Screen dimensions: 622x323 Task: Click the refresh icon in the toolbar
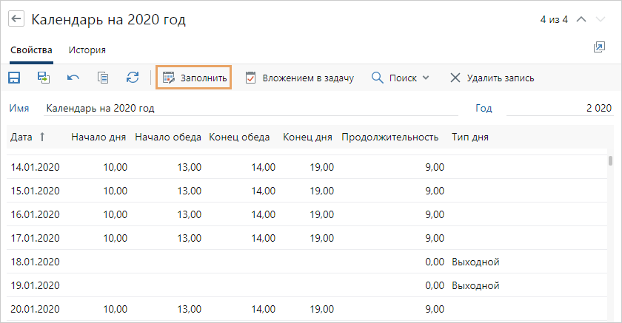[133, 78]
